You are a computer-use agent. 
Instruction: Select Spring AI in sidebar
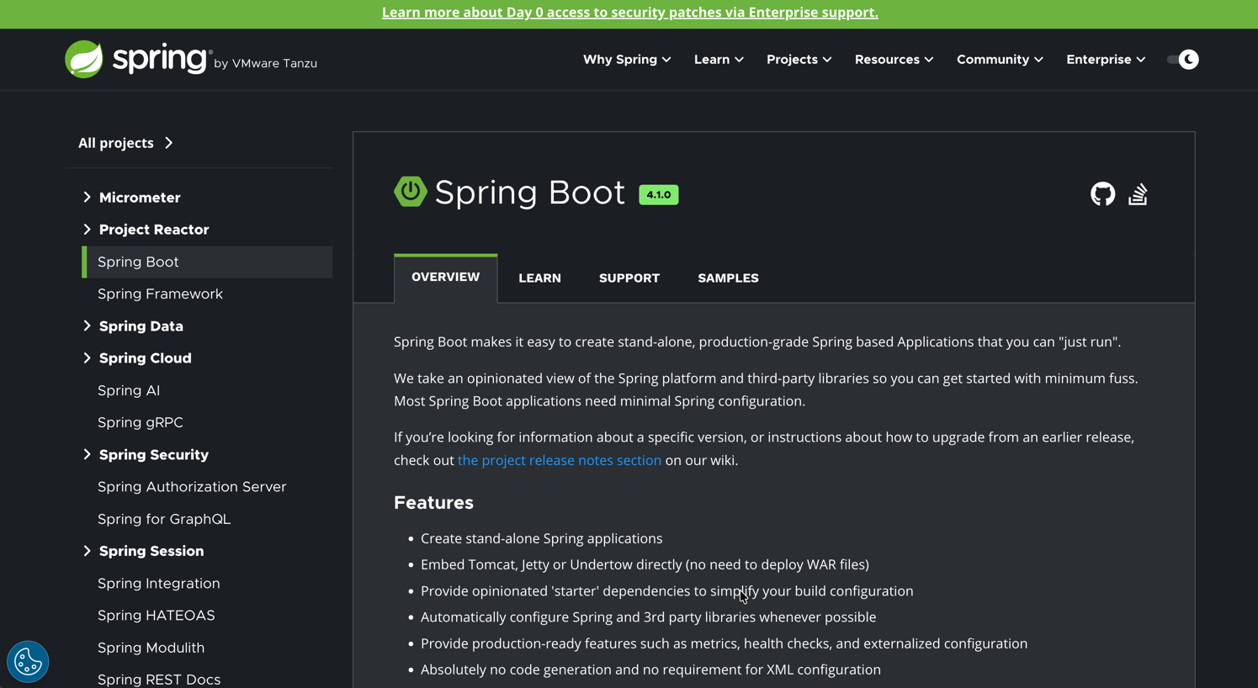pyautogui.click(x=129, y=390)
